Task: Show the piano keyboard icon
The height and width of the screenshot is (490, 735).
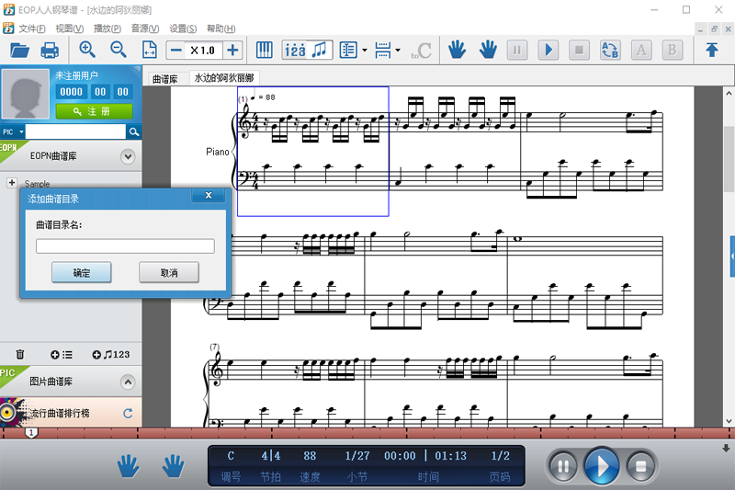Action: [x=265, y=50]
